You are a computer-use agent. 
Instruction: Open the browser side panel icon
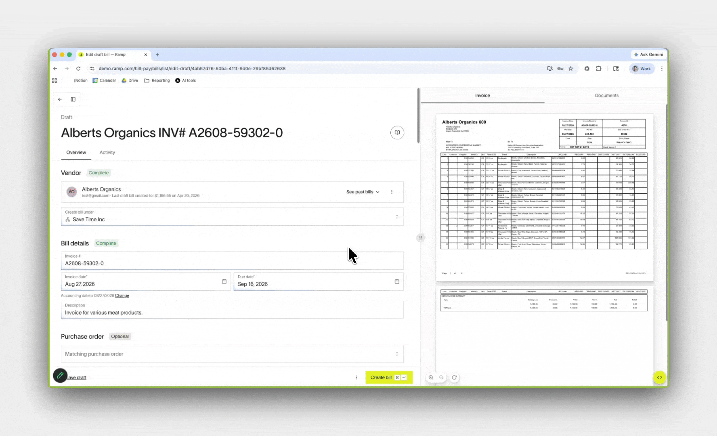coord(616,69)
